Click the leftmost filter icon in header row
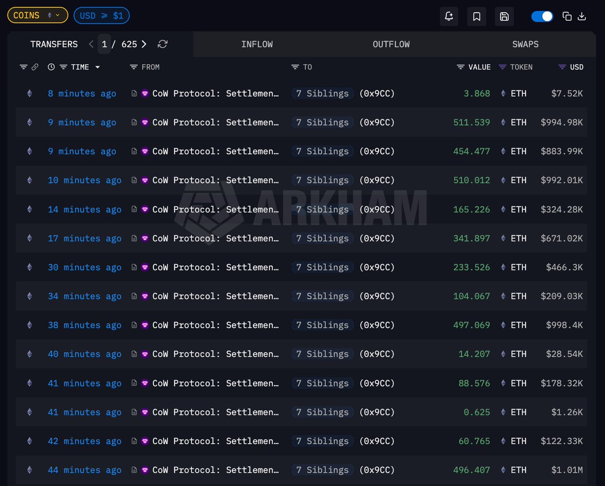This screenshot has width=605, height=486. click(23, 67)
